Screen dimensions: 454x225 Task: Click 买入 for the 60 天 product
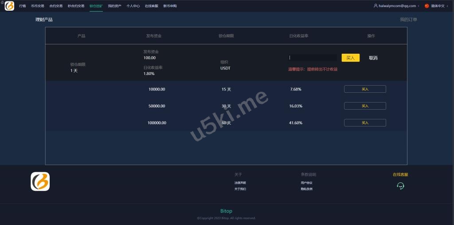(x=365, y=123)
